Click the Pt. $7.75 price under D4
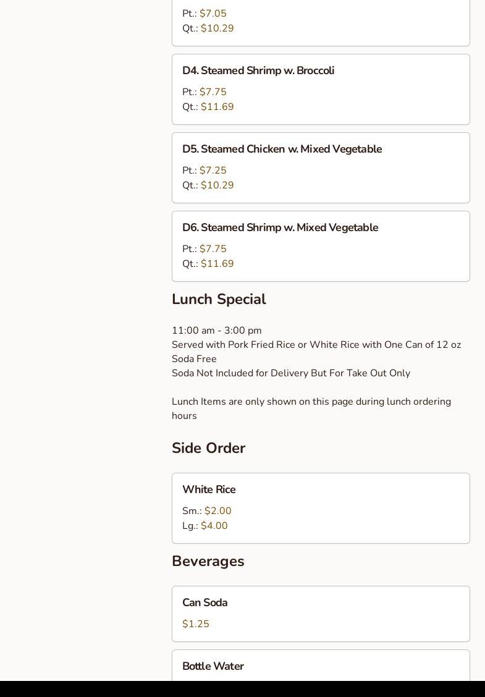The image size is (485, 697). click(x=213, y=92)
